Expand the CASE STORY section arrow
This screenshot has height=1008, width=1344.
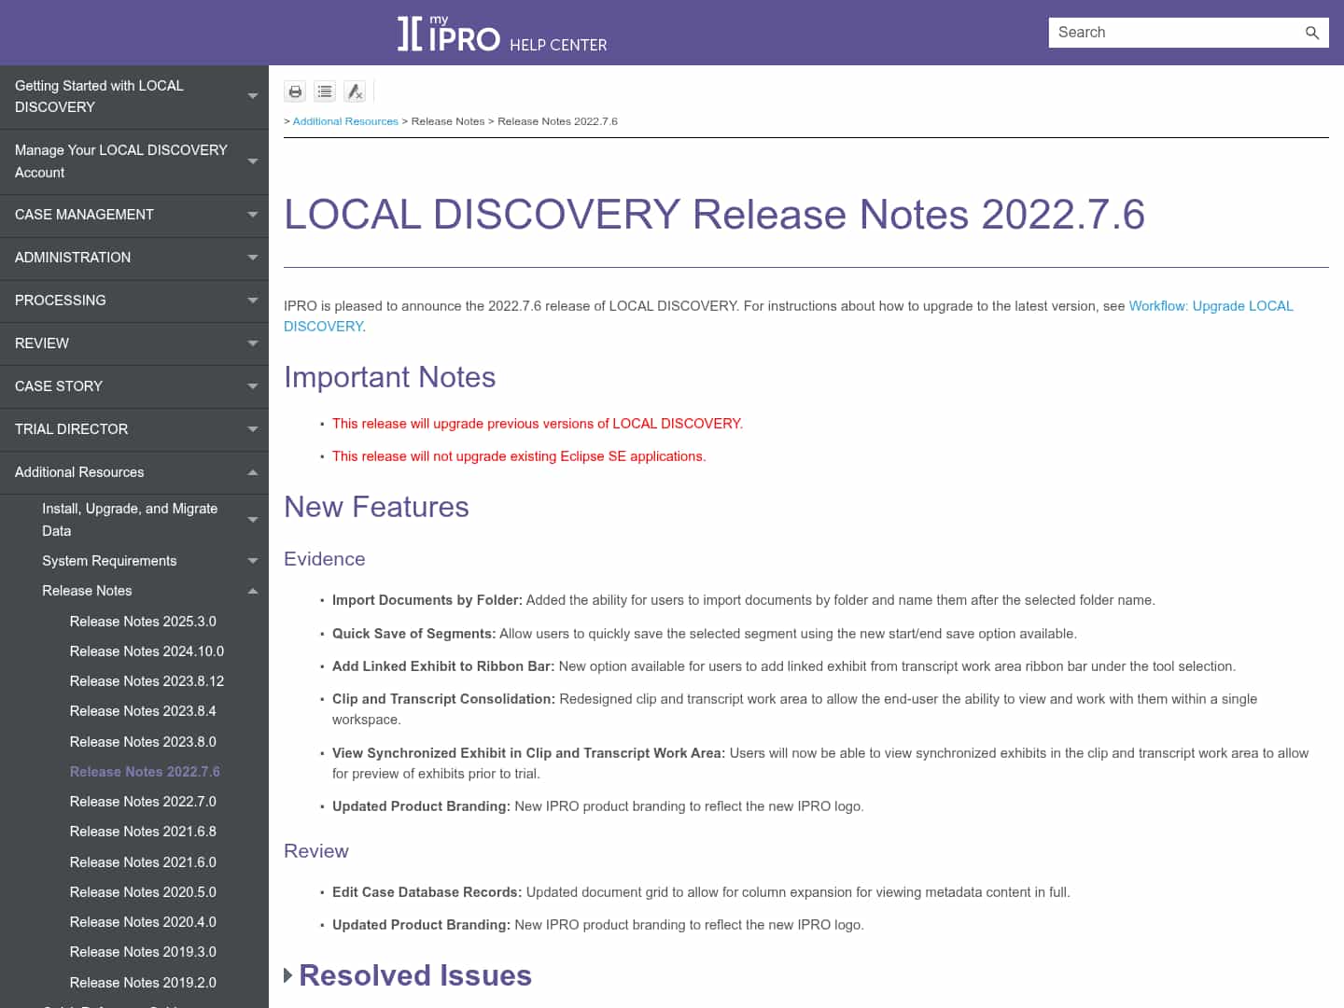point(252,386)
